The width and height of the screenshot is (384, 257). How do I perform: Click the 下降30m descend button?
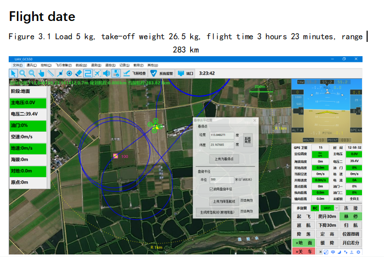327,225
